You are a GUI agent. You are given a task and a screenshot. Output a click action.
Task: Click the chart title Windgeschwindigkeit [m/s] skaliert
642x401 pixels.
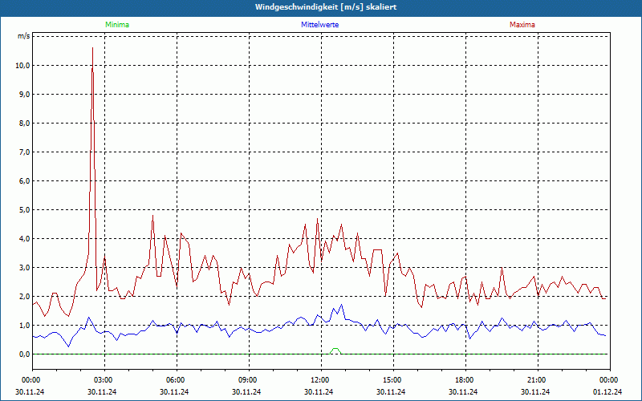coord(326,7)
